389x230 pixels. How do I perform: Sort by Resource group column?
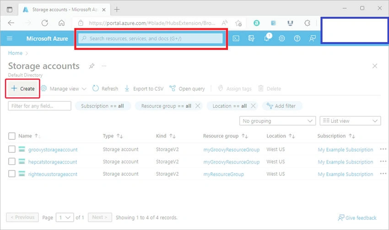pos(225,136)
